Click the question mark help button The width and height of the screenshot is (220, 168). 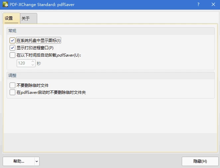(x=198, y=5)
